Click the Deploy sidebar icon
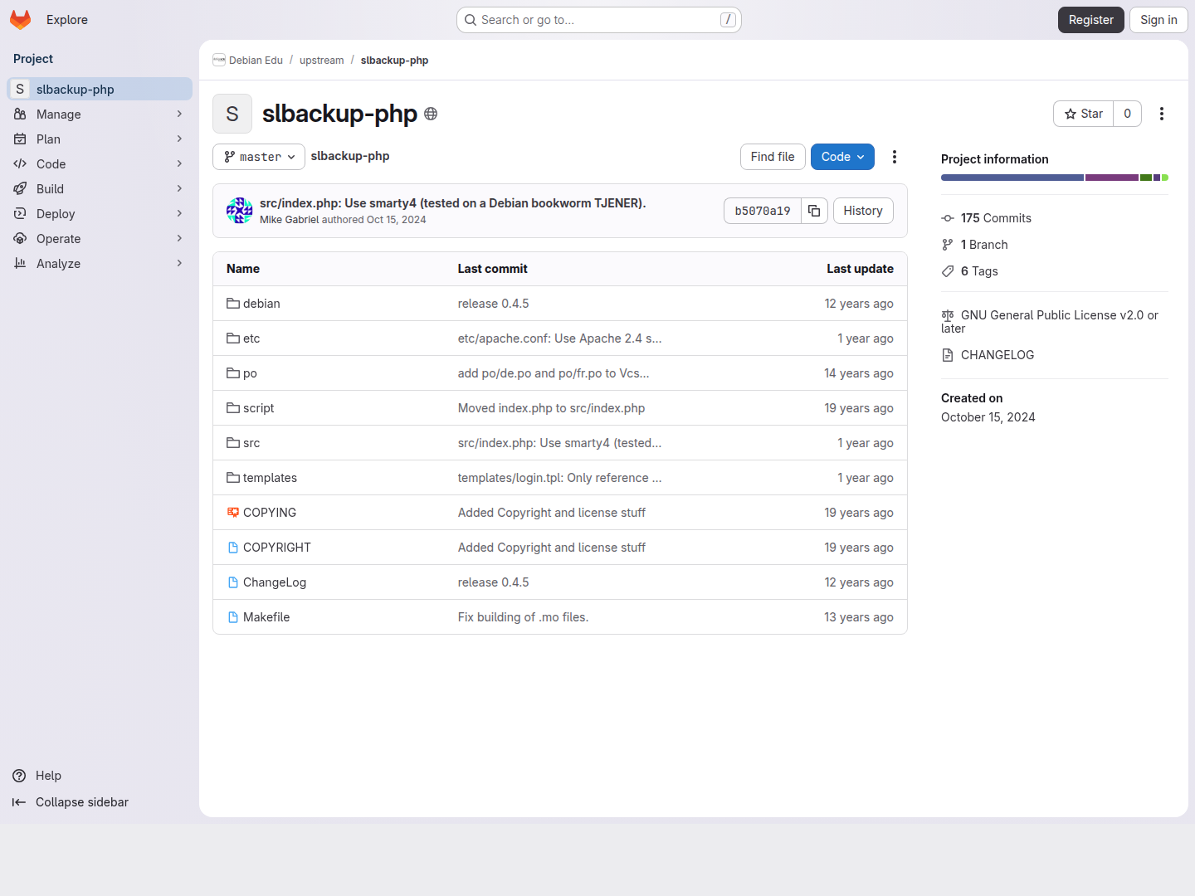This screenshot has height=896, width=1195. tap(20, 213)
